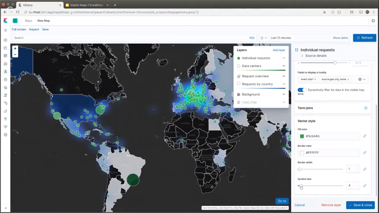Screen dimensions: 379x213
Task: Open the tooltip fields dropdown
Action: (364, 79)
